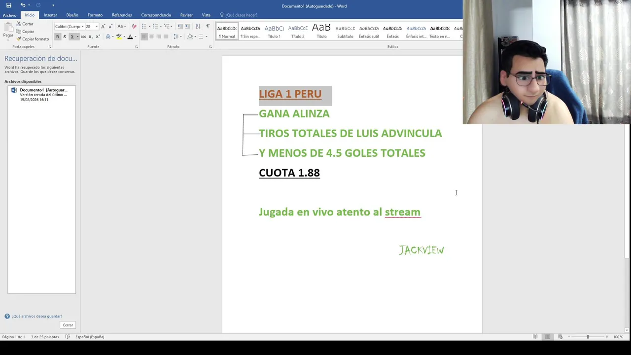631x355 pixels.
Task: Switch to the Correspondencia tab
Action: click(156, 15)
